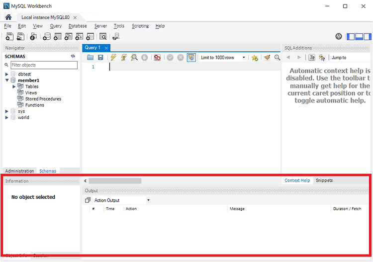
Task: Switch to the Context Help tab
Action: click(297, 180)
